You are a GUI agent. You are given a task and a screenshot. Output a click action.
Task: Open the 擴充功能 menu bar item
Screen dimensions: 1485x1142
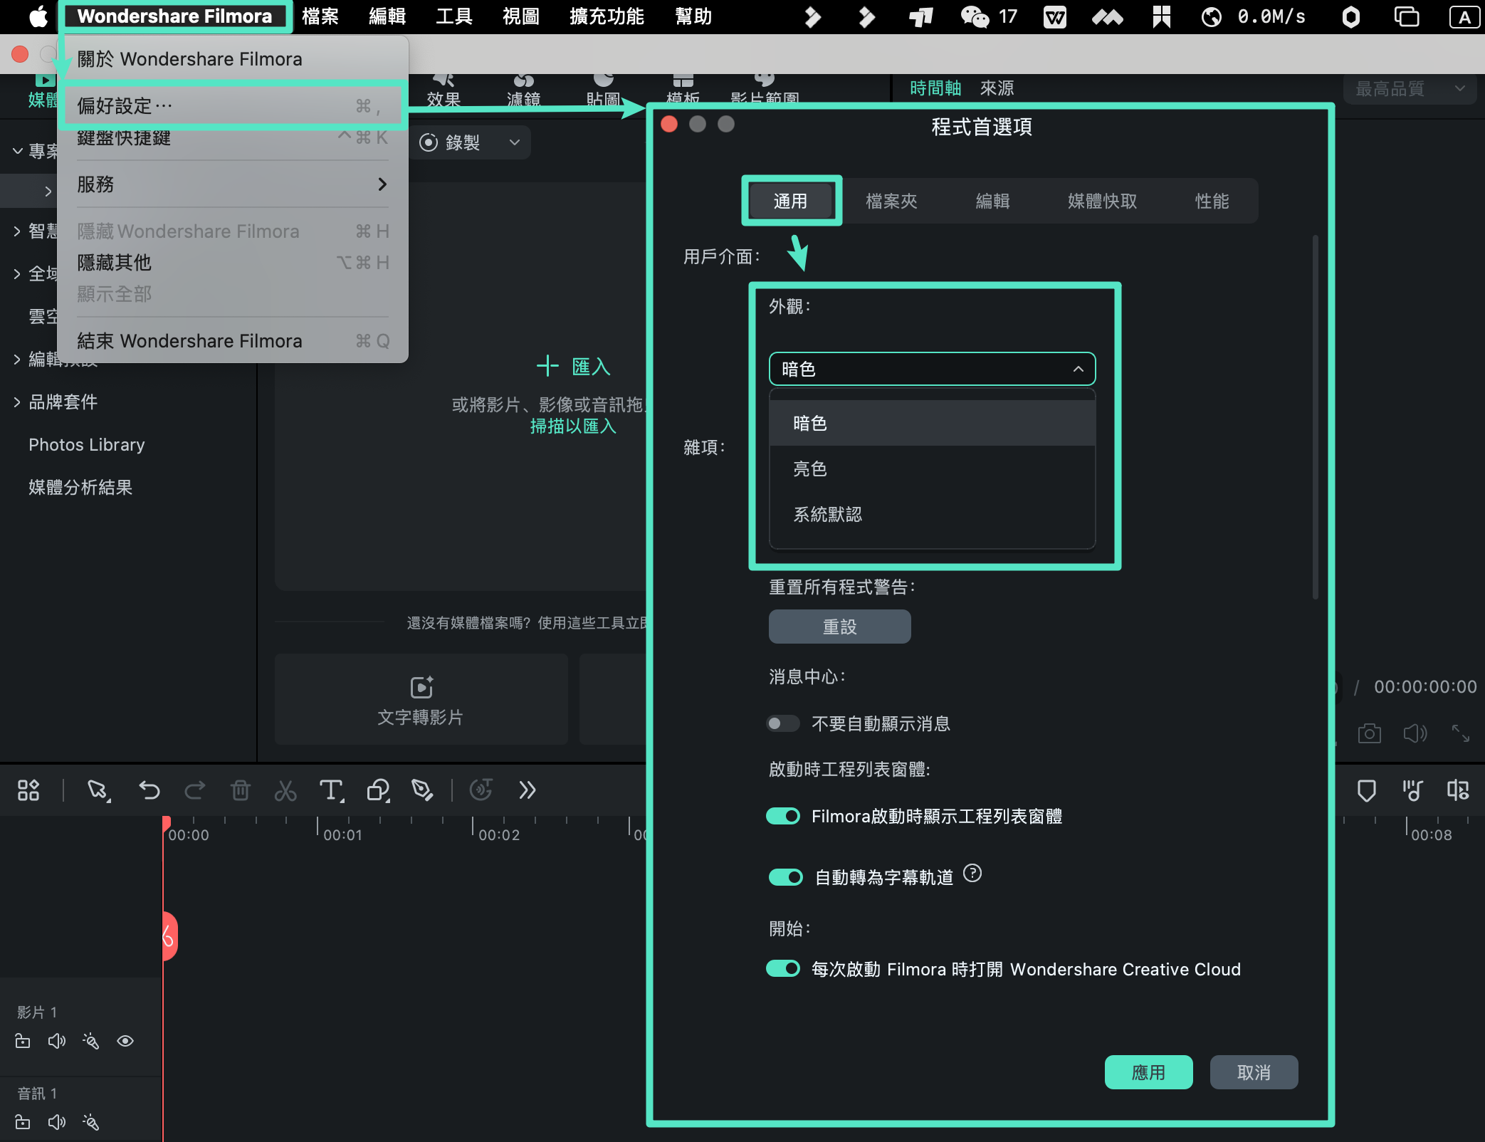[x=607, y=16]
